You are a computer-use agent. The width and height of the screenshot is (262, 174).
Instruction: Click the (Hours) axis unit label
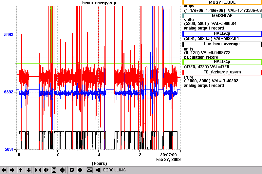click(x=99, y=164)
